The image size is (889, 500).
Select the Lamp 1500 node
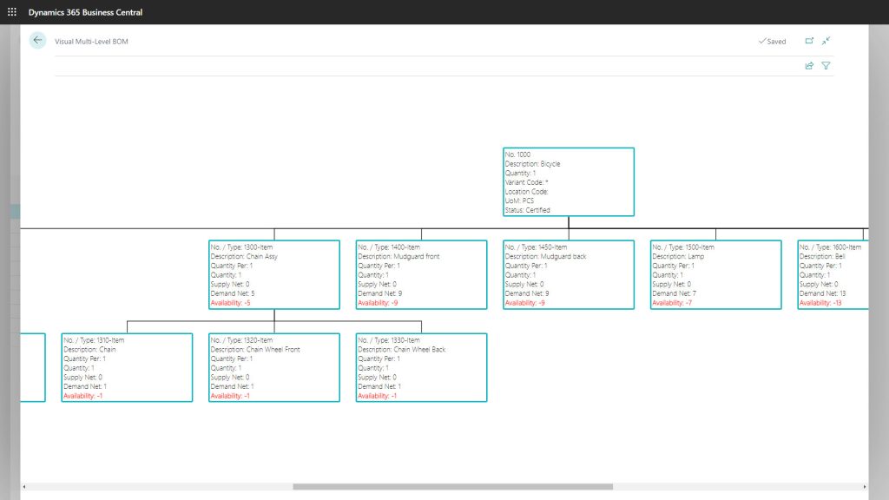click(x=716, y=273)
